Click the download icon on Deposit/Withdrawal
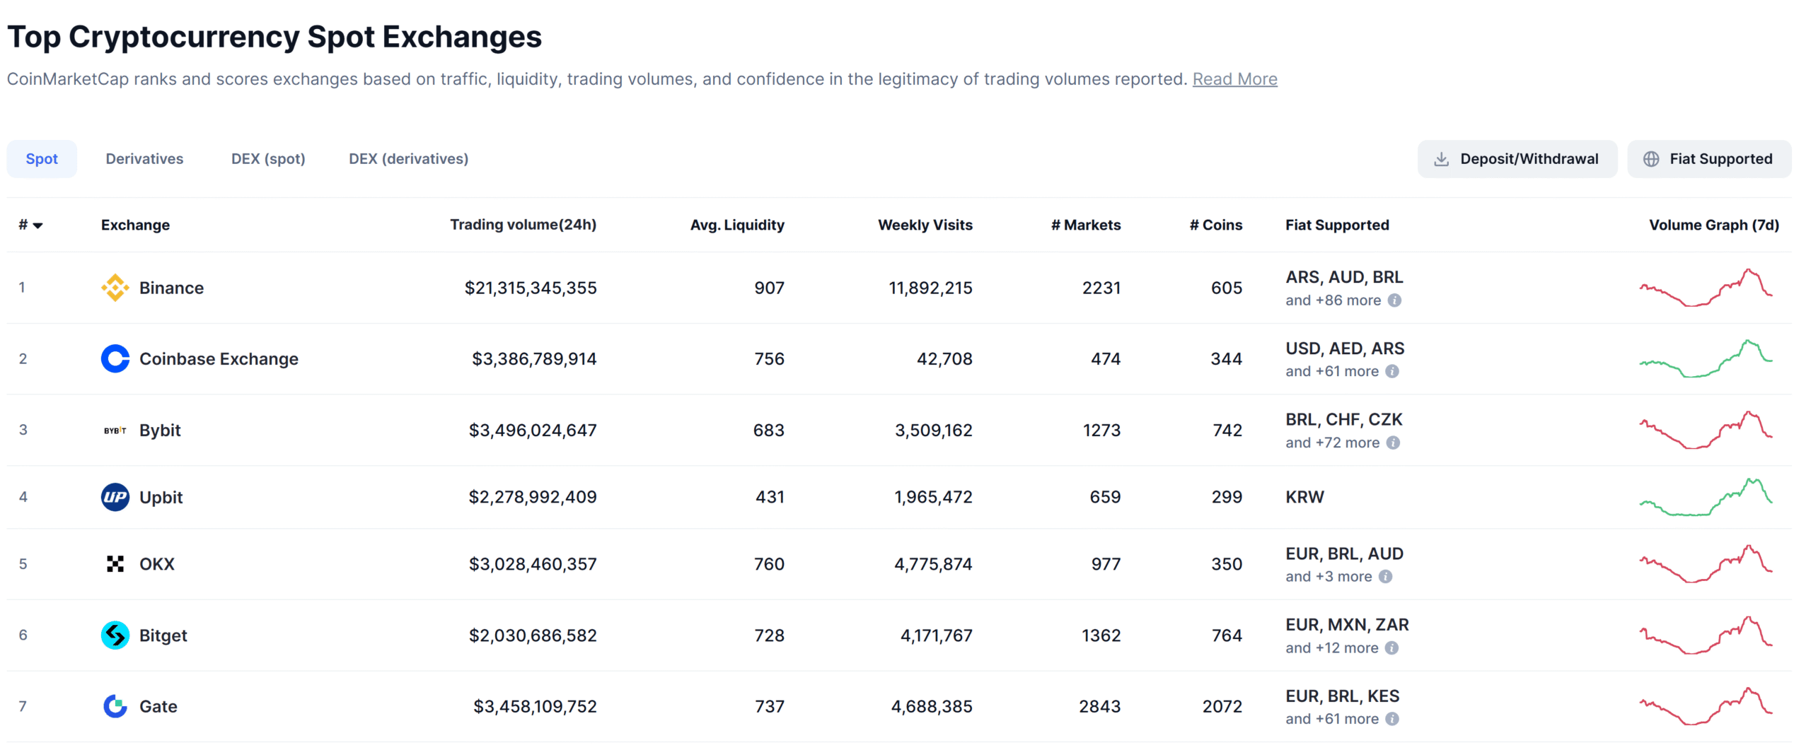The width and height of the screenshot is (1811, 750). click(1441, 158)
